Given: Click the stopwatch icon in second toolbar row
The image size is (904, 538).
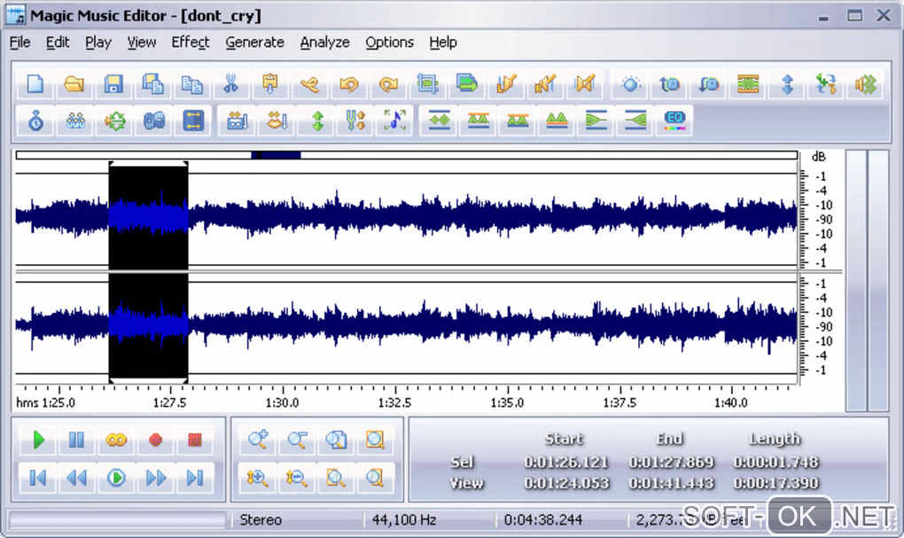Looking at the screenshot, I should (36, 121).
